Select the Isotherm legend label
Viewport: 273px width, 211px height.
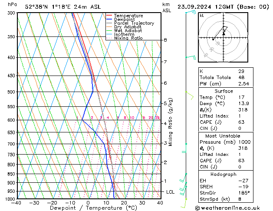click(x=124, y=34)
